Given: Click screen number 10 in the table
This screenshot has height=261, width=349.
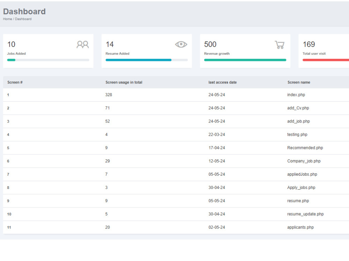Looking at the screenshot, I should [9, 214].
